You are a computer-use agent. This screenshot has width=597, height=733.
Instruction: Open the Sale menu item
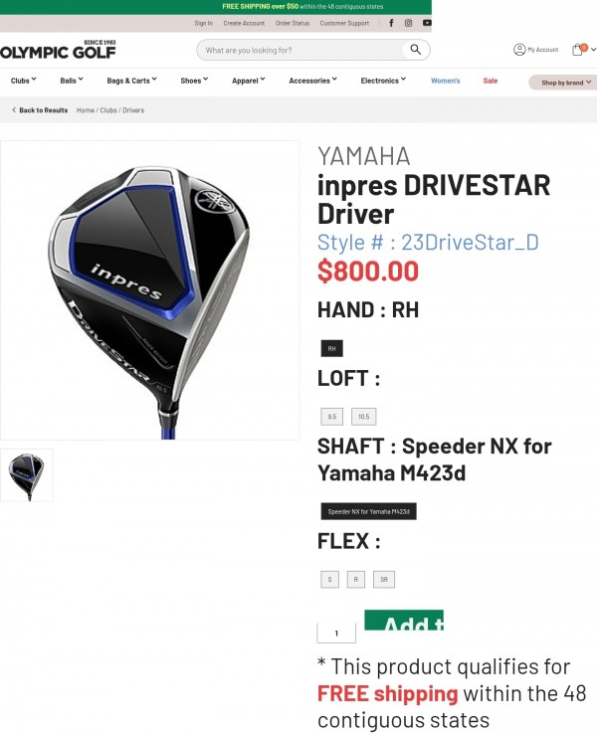[x=490, y=81]
